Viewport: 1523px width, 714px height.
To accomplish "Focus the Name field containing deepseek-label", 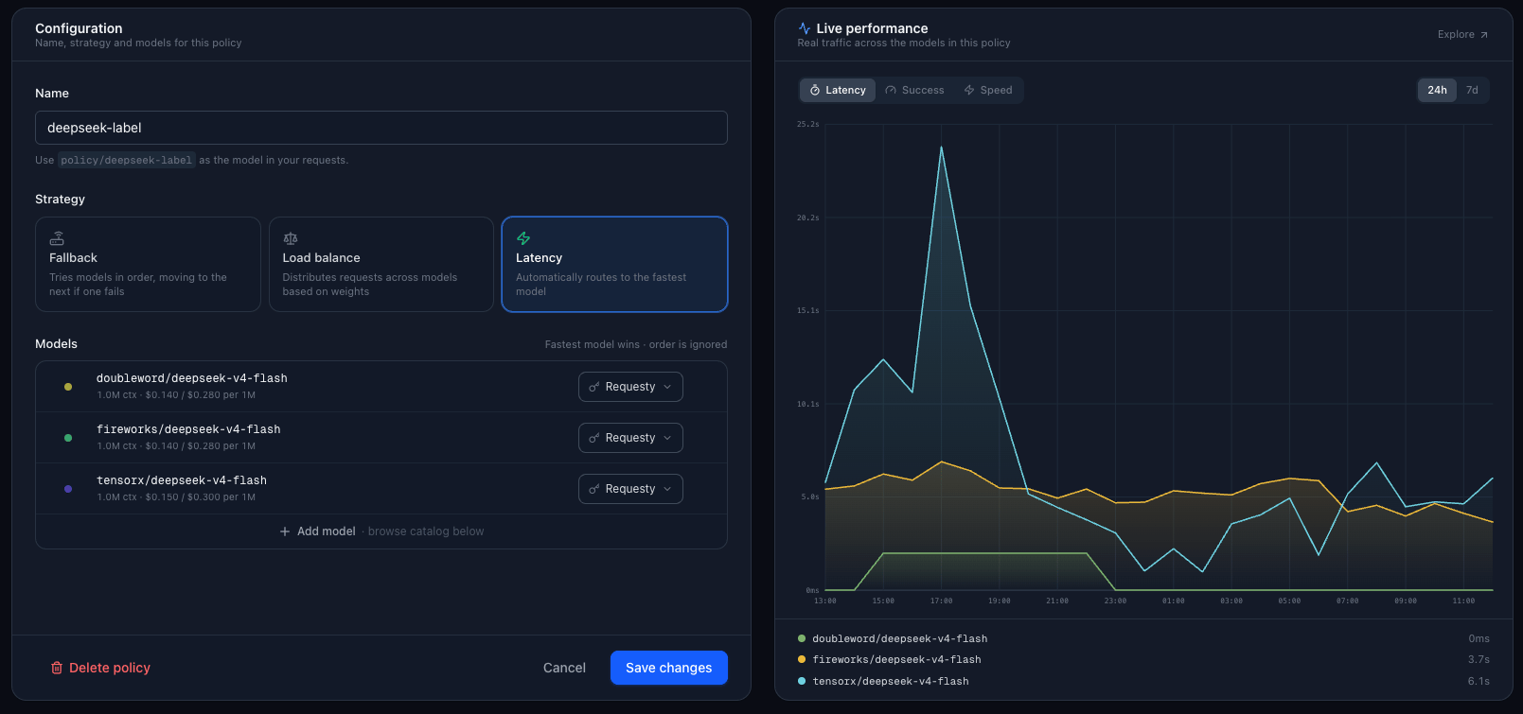I will [x=381, y=128].
